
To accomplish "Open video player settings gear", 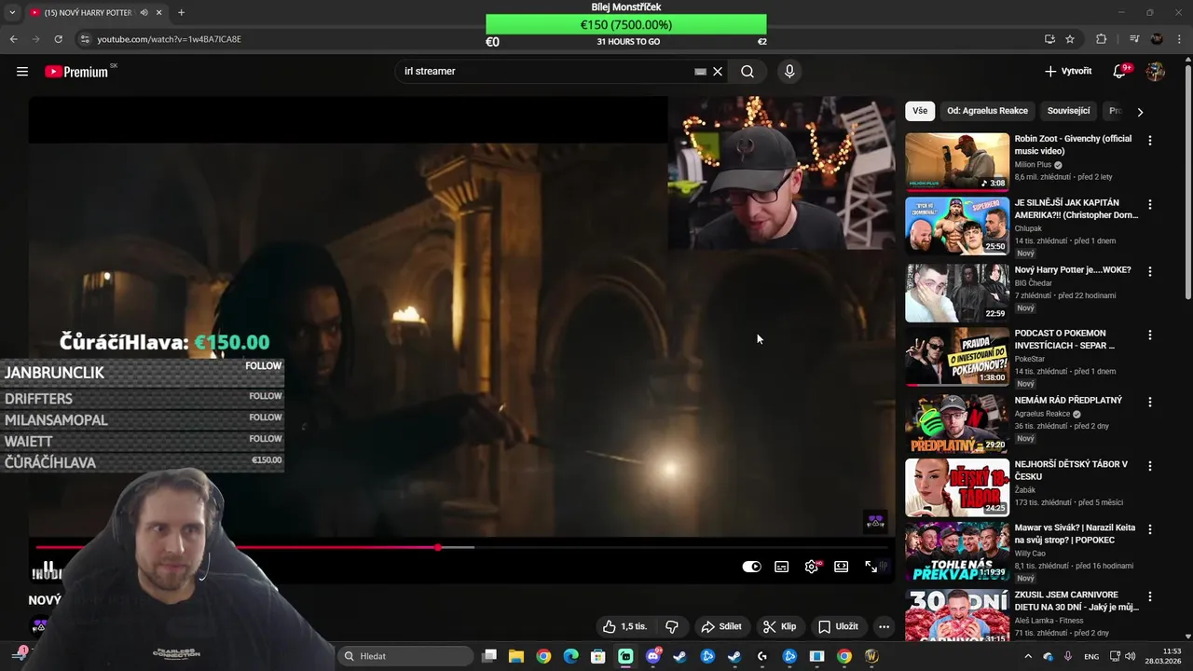I will pos(812,567).
